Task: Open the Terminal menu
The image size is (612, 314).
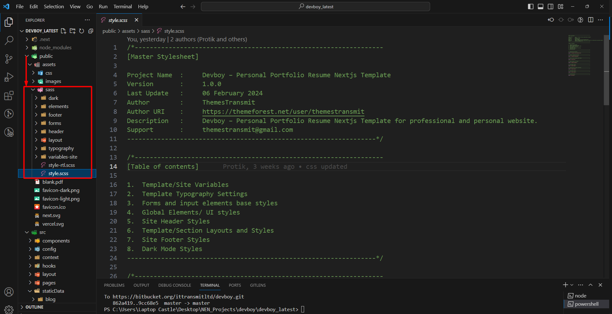Action: [x=123, y=7]
